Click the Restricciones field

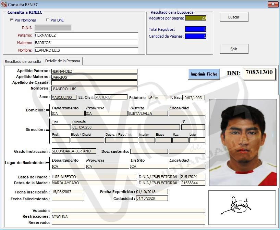click(x=128, y=217)
